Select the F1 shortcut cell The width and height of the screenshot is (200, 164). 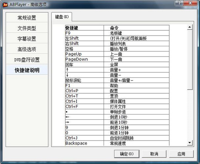[84, 85]
